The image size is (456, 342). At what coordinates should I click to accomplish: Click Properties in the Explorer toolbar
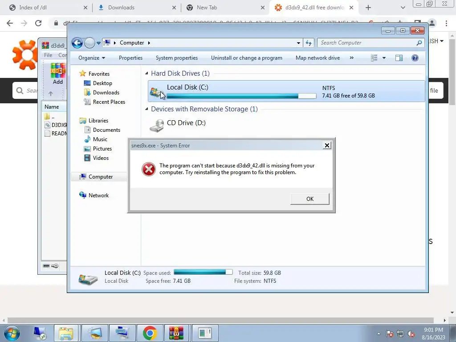click(130, 58)
